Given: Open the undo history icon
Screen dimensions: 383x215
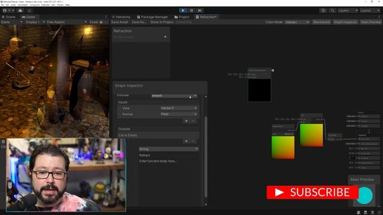Looking at the screenshot, I should 323,11.
